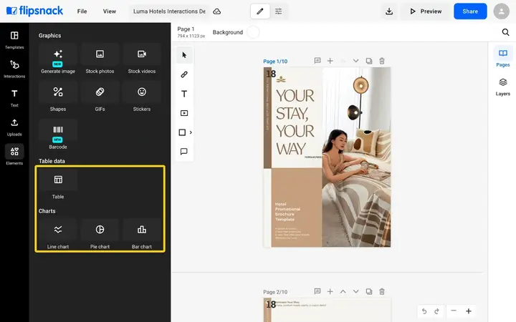
Task: Open Preview of the flipbook
Action: (x=426, y=11)
